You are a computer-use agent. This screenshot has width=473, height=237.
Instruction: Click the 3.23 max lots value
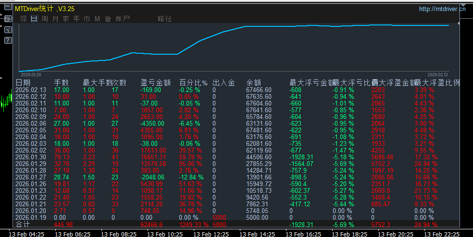pyautogui.click(x=88, y=157)
